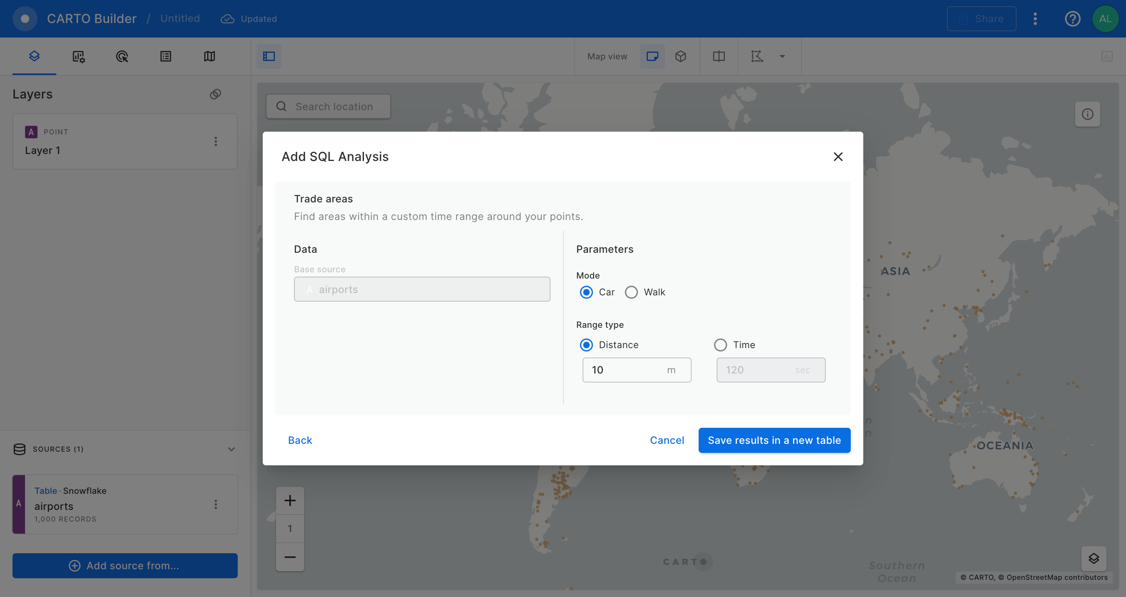Open Layer 1 three-dot options
Viewport: 1126px width, 597px height.
(215, 141)
